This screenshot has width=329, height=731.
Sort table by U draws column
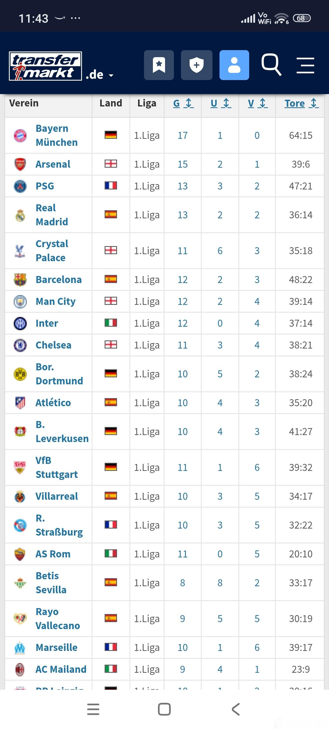[221, 103]
